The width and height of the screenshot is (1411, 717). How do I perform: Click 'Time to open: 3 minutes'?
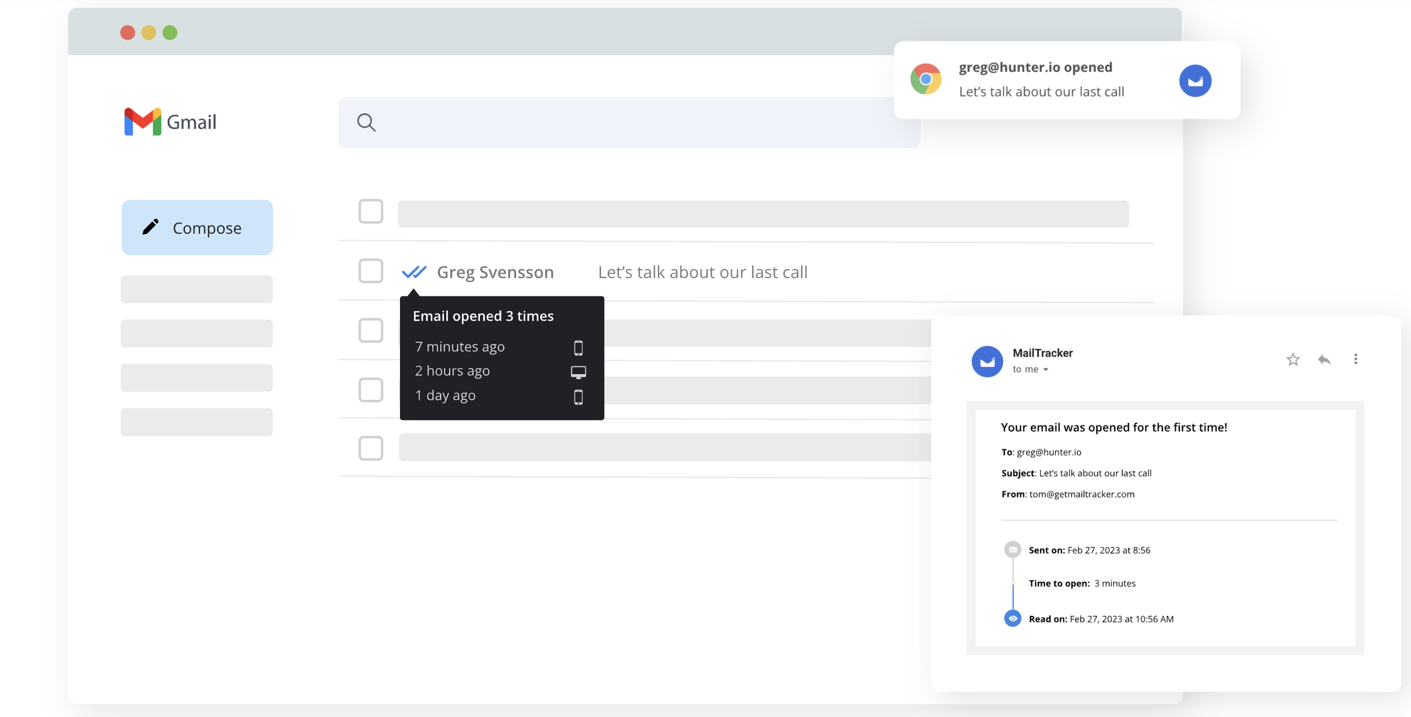[x=1081, y=584]
